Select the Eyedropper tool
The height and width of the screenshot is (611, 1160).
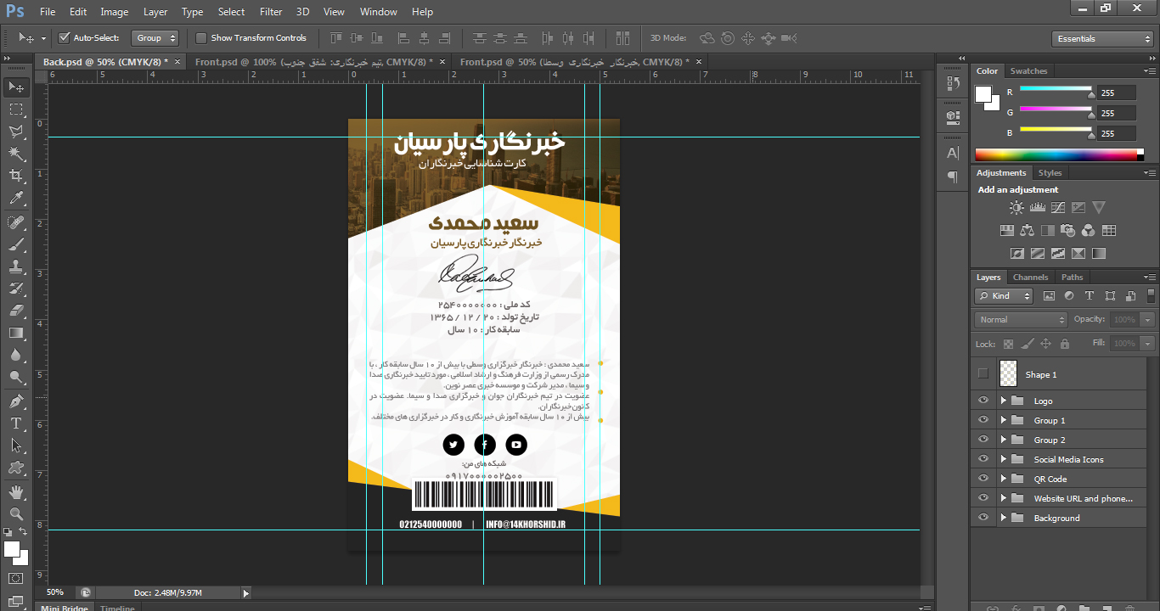[x=15, y=198]
